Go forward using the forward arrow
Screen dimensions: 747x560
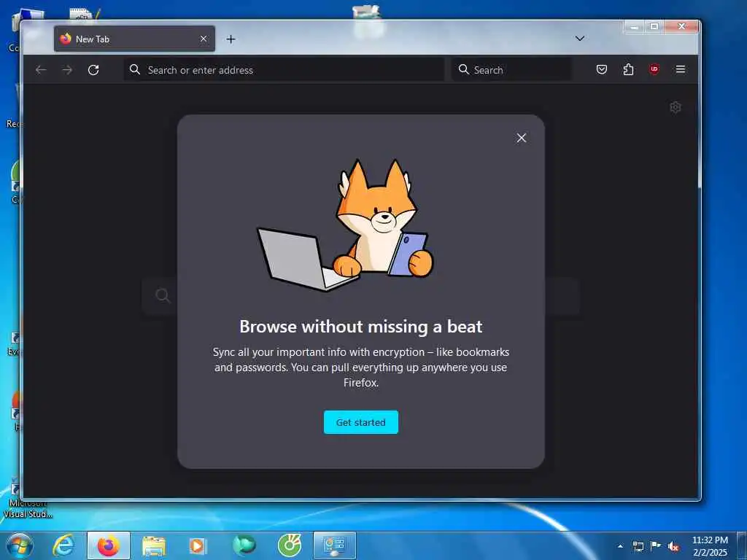click(x=67, y=70)
